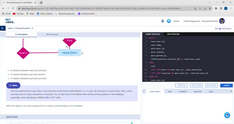This screenshot has height=124, width=234.
Task: Click '1:n relation between post and comment' bullet
Action: click(28, 79)
